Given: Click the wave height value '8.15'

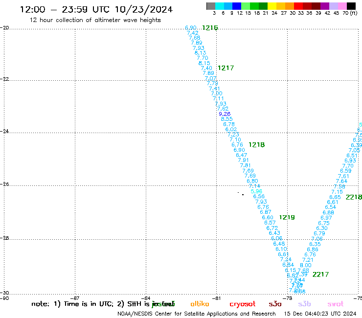Looking at the screenshot, I should tap(204, 63).
